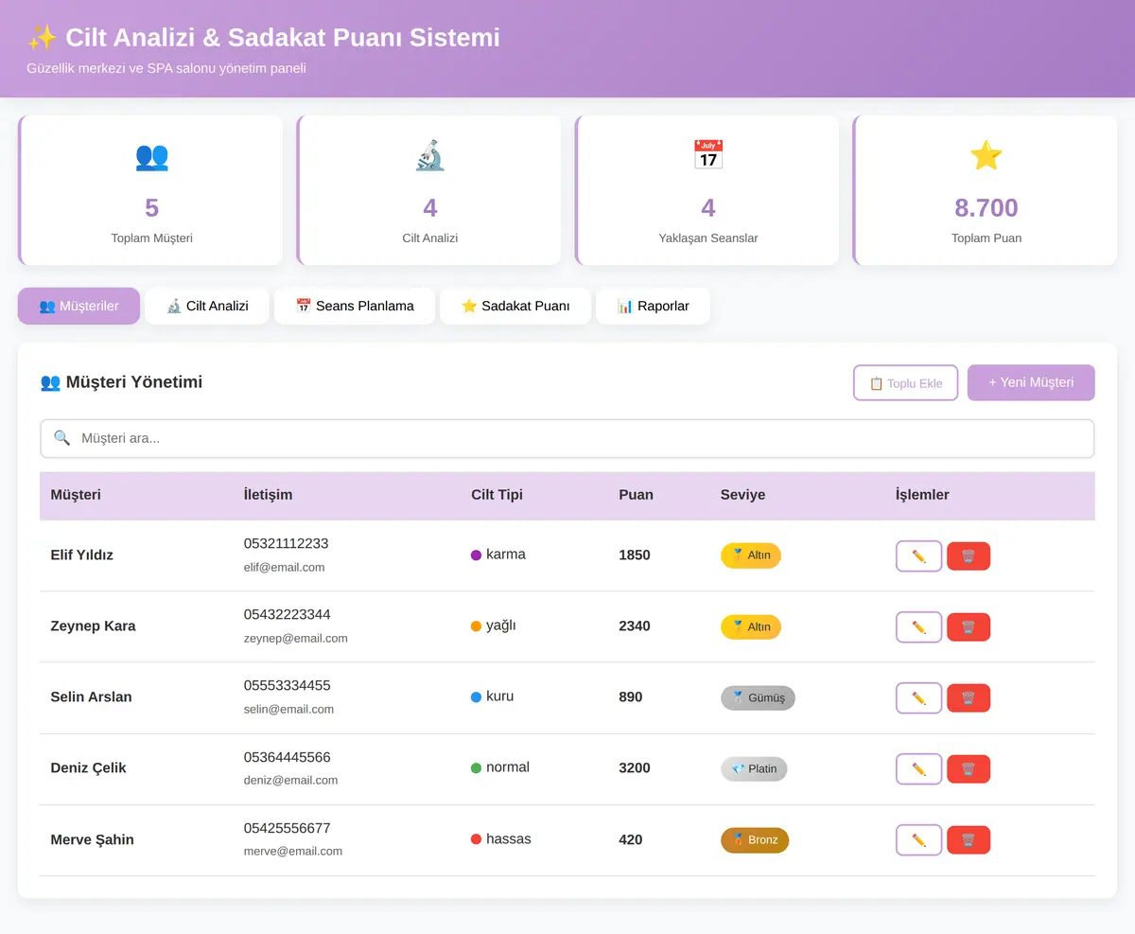Click the Puan column header
This screenshot has height=934, width=1135.
pos(636,495)
